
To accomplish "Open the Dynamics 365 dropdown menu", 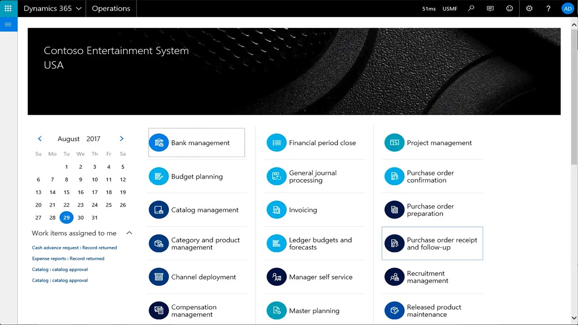I will (x=52, y=9).
